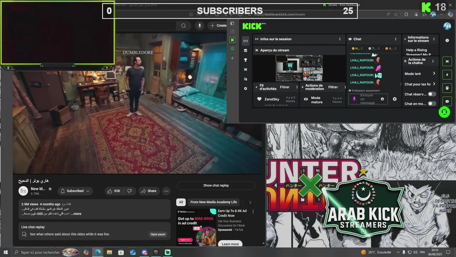Share the YouTube video
456x257 pixels.
149,191
